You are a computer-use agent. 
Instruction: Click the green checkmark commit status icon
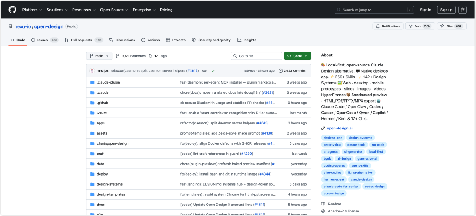(x=213, y=70)
